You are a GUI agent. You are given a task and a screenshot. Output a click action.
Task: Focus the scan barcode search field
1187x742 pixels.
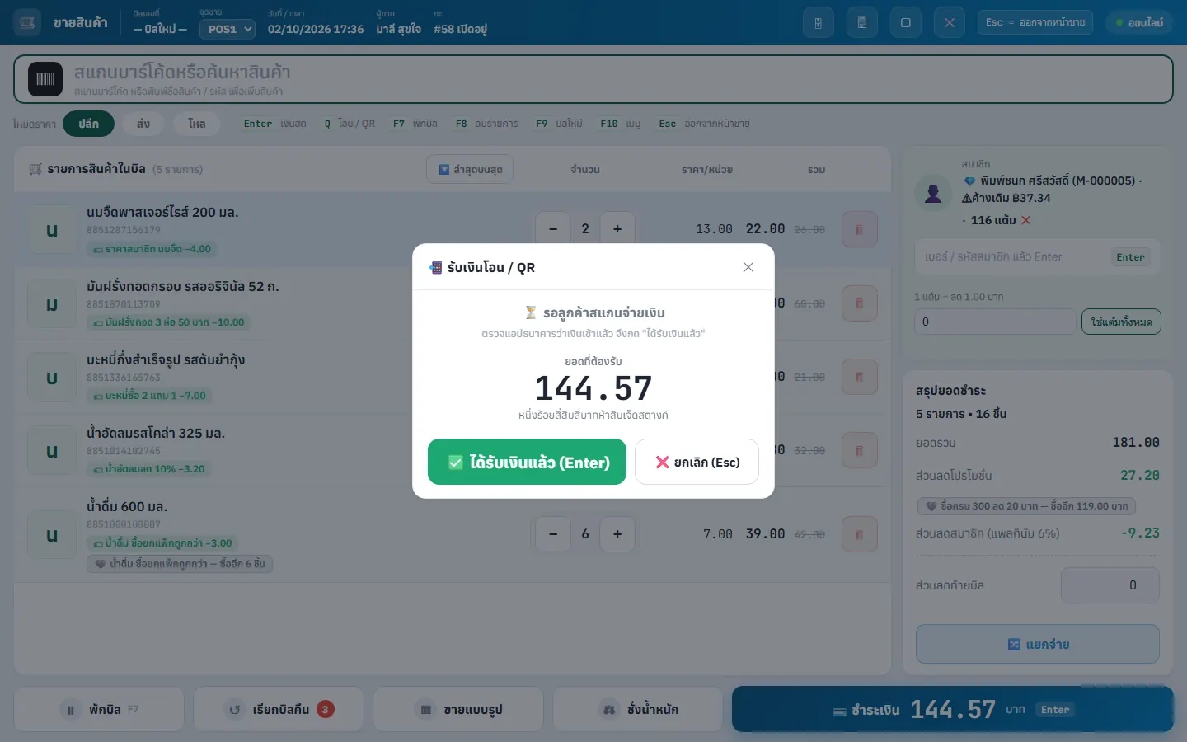point(593,79)
